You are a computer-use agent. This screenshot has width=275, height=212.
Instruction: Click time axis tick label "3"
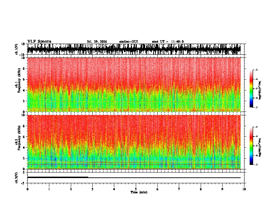click(92, 189)
